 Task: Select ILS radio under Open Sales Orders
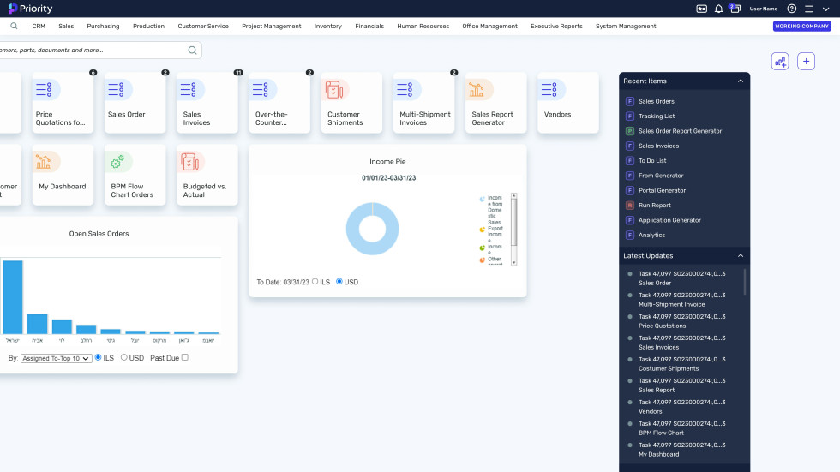(98, 358)
